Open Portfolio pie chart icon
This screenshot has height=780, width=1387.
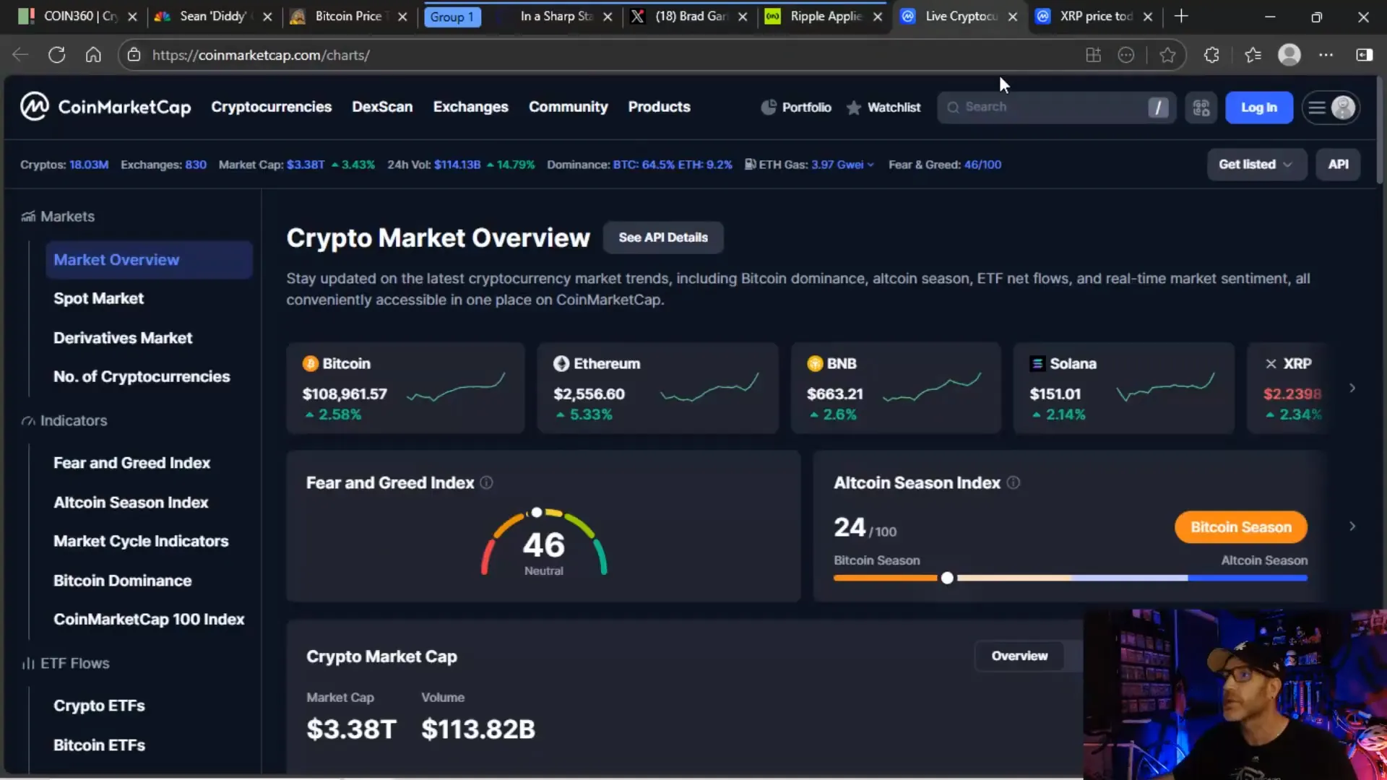click(769, 108)
